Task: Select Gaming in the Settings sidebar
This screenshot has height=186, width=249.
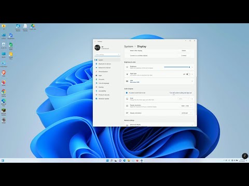Action: (107, 87)
